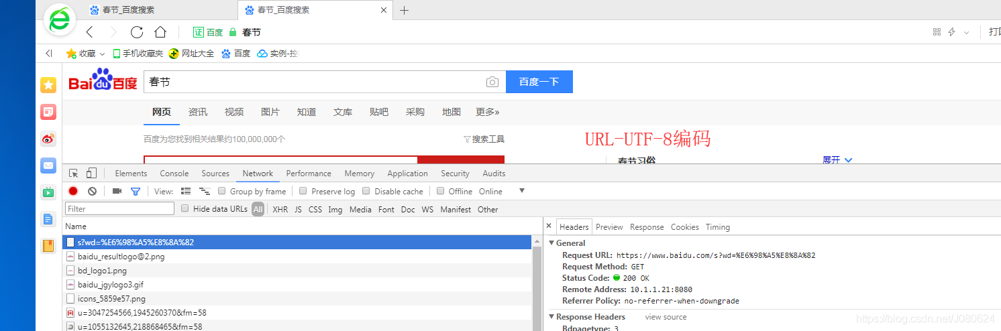1001x331 pixels.
Task: Toggle the blue network filter funnel icon
Action: 136,191
